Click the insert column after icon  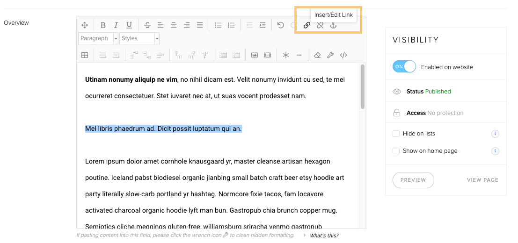pos(191,55)
